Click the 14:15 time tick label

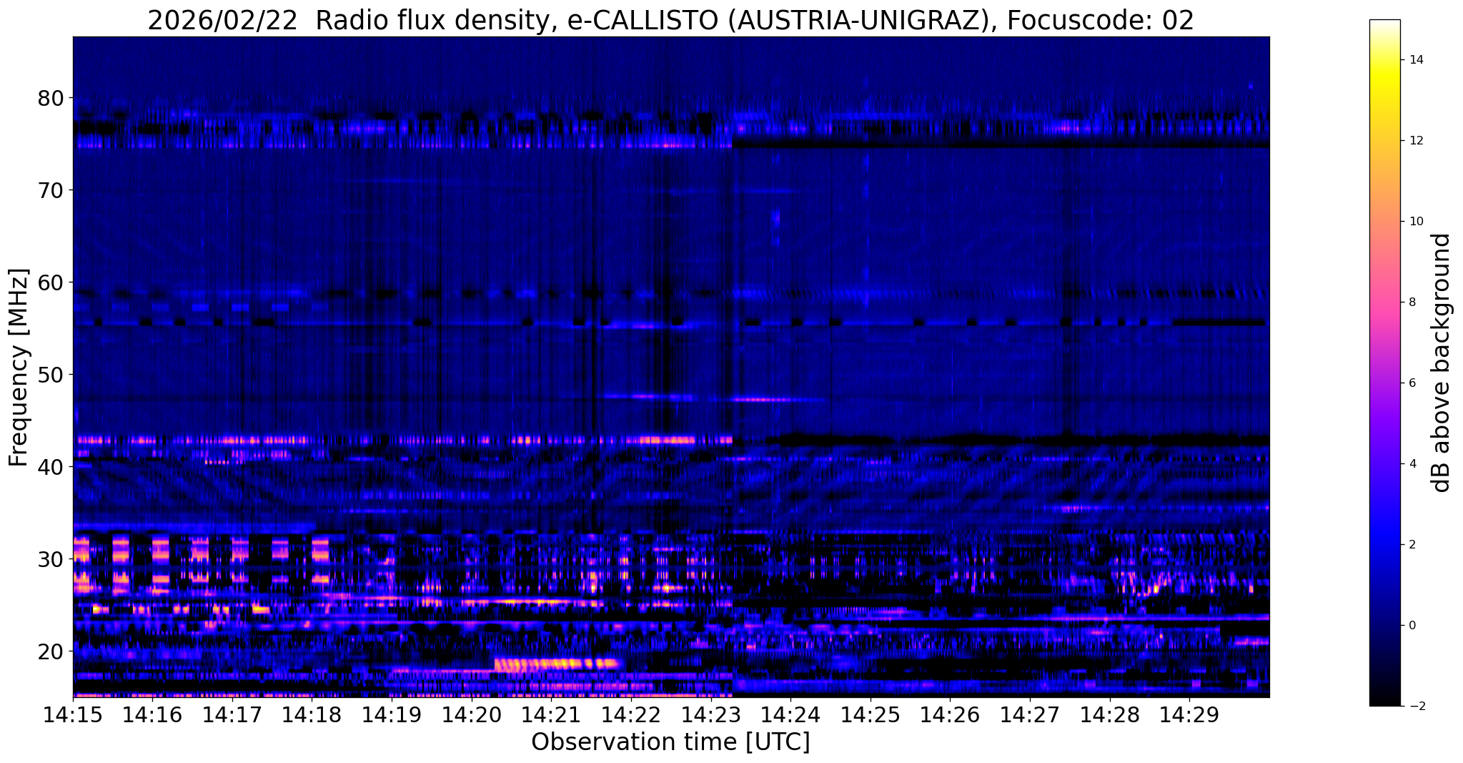pyautogui.click(x=73, y=714)
